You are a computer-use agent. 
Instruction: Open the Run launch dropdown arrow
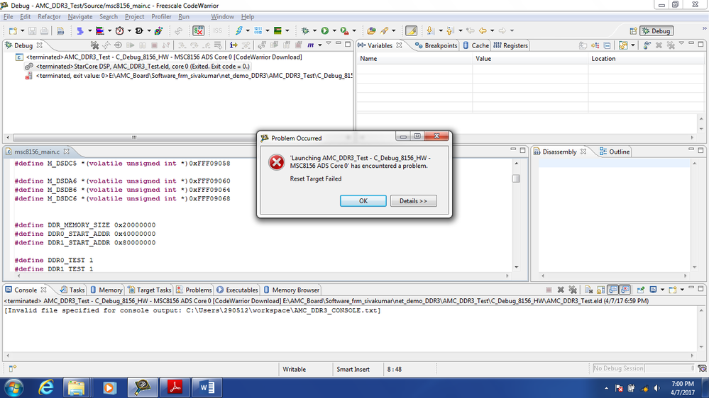coord(334,30)
